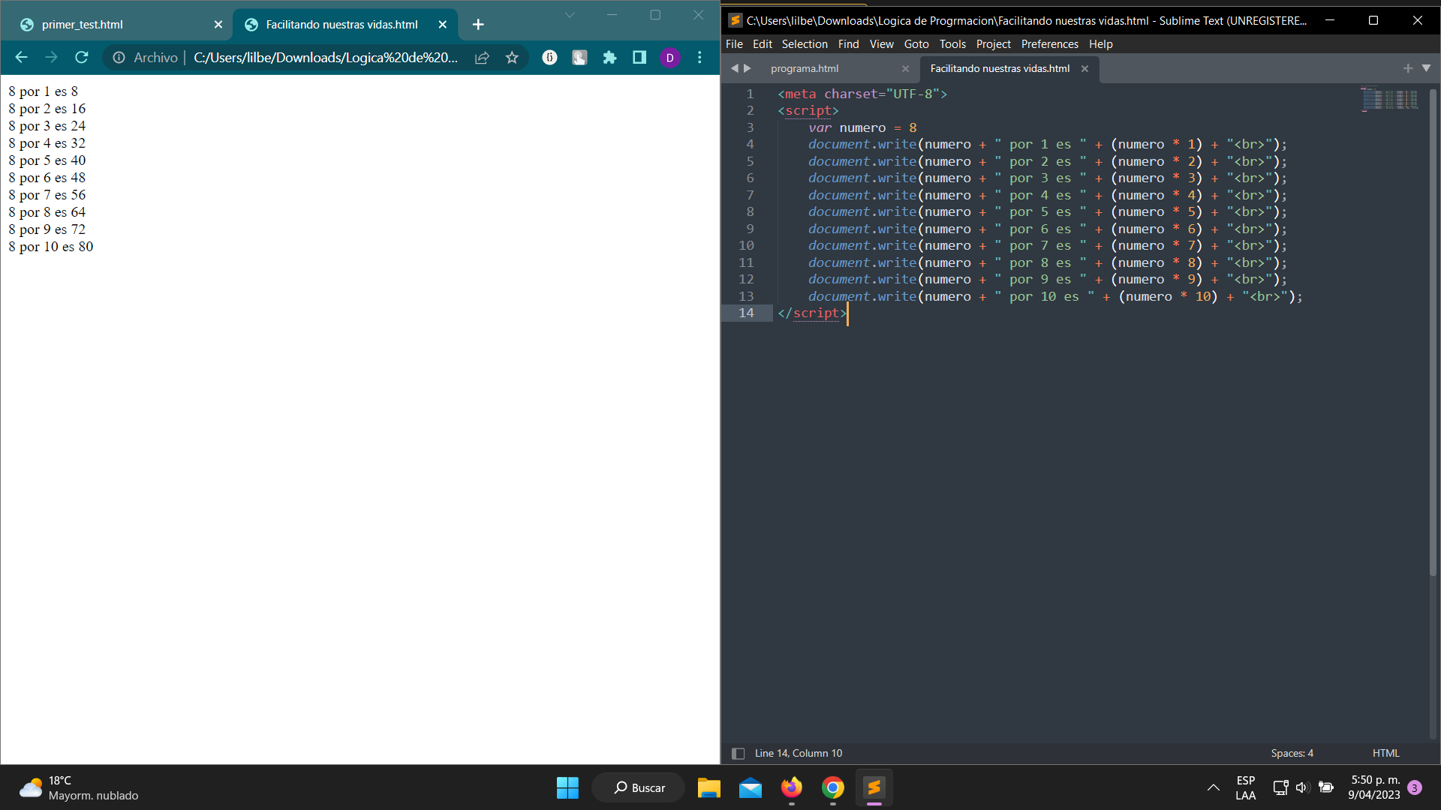Click the minimap code preview
Screen dimensions: 1441x810
click(1389, 99)
